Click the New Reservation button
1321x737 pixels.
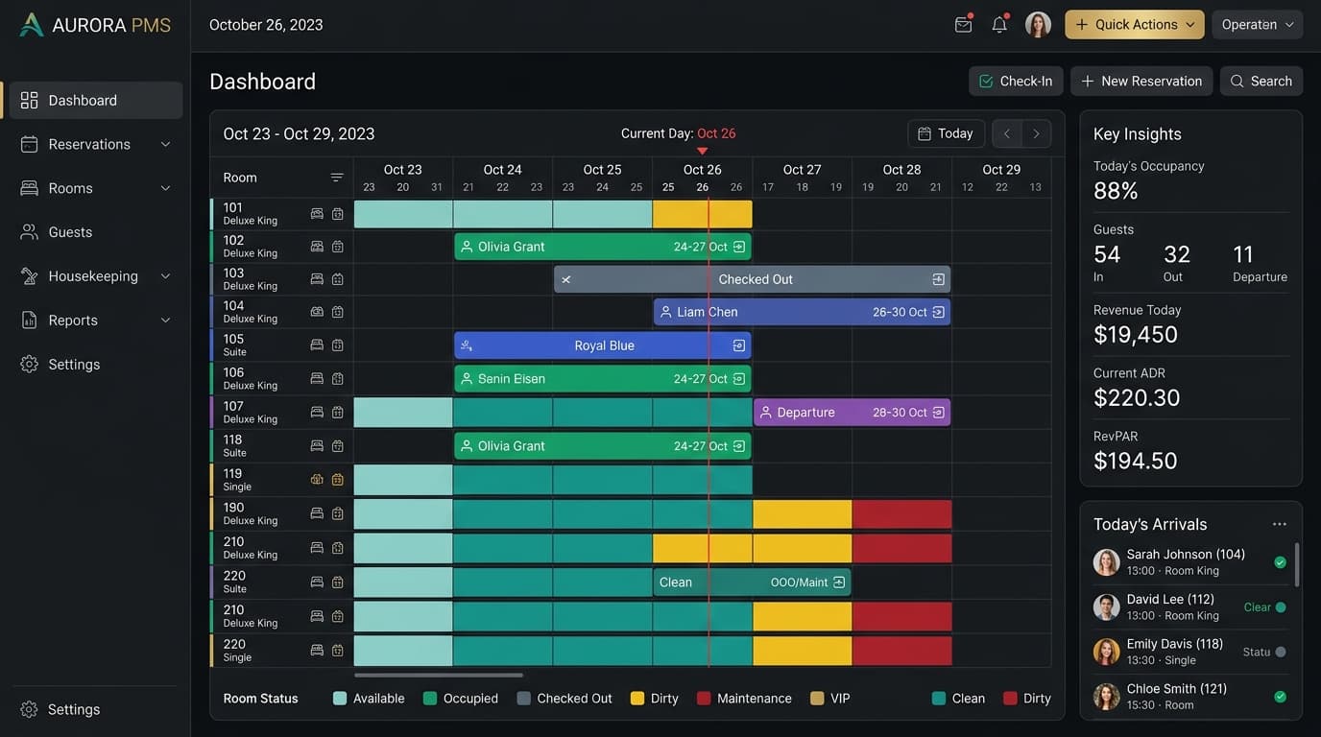1141,82
